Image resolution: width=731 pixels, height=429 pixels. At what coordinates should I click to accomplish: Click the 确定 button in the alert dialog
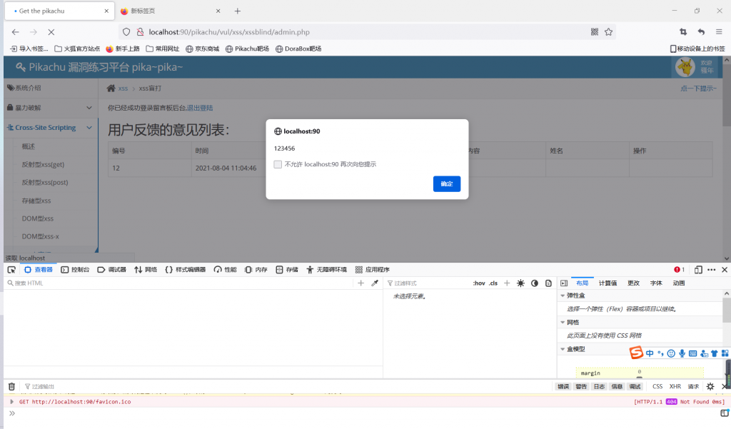(446, 184)
